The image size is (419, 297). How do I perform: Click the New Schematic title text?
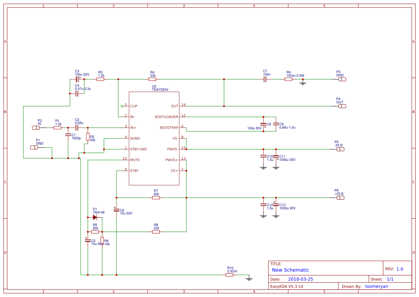coord(291,270)
